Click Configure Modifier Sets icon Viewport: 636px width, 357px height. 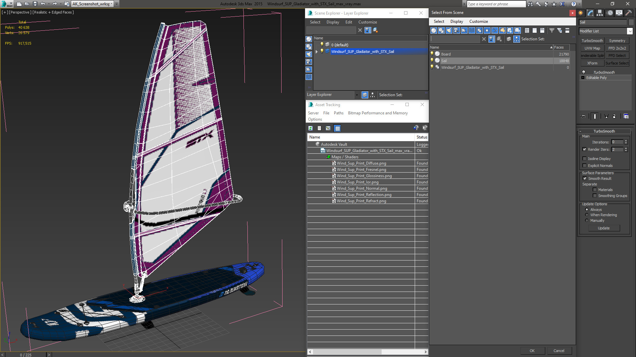(x=626, y=116)
